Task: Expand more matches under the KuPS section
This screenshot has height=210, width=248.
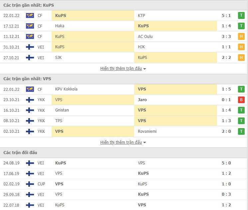Action: click(123, 69)
